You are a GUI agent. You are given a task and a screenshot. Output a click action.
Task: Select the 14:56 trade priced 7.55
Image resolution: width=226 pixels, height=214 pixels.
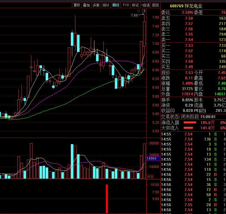point(193,205)
